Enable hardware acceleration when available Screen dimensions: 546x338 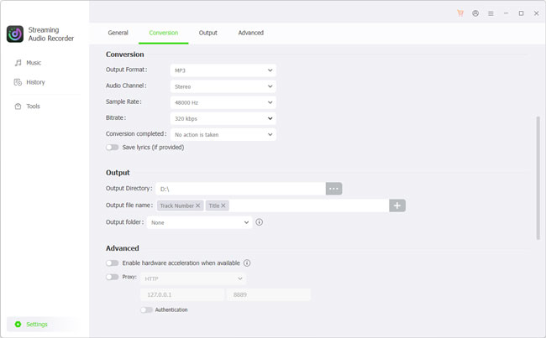coord(112,263)
